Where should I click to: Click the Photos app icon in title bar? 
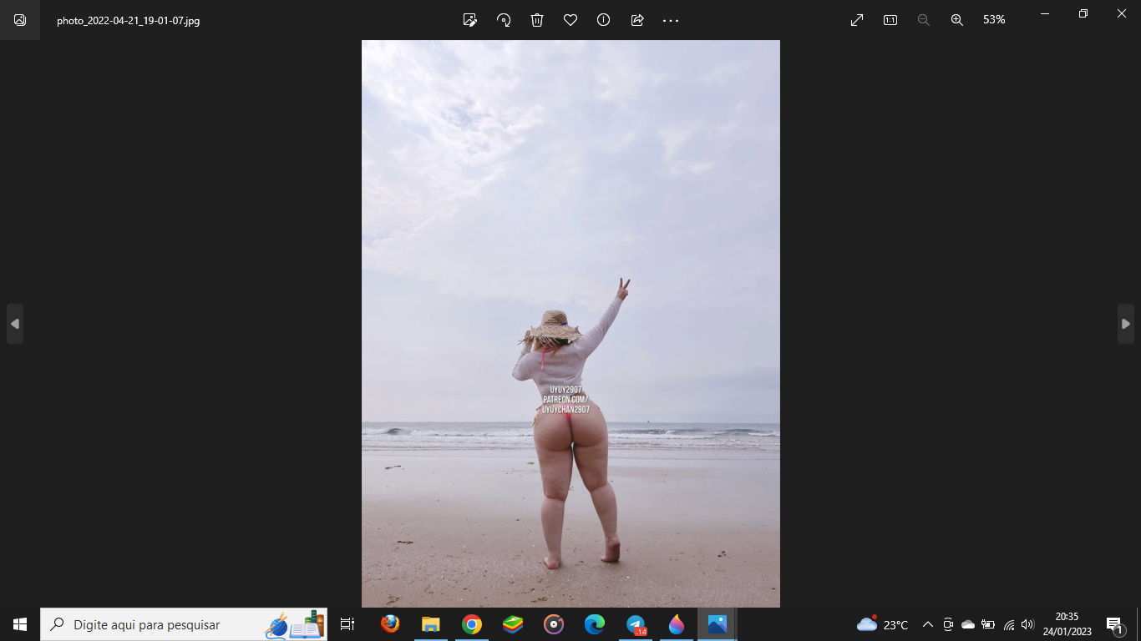(x=20, y=20)
